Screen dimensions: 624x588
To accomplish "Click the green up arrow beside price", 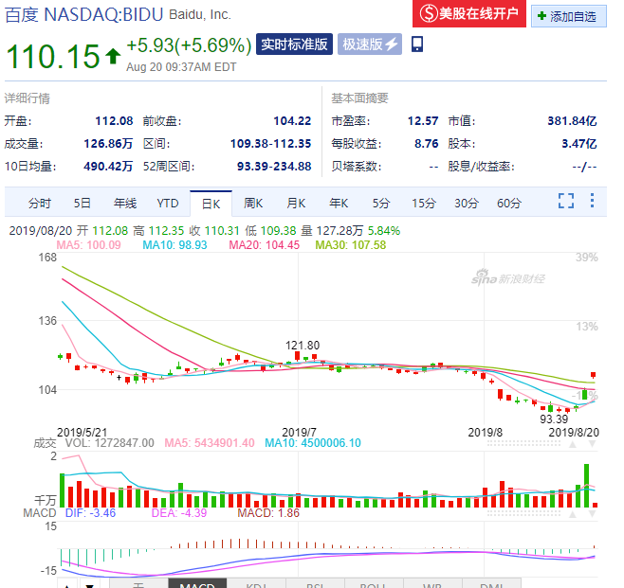I will (113, 57).
